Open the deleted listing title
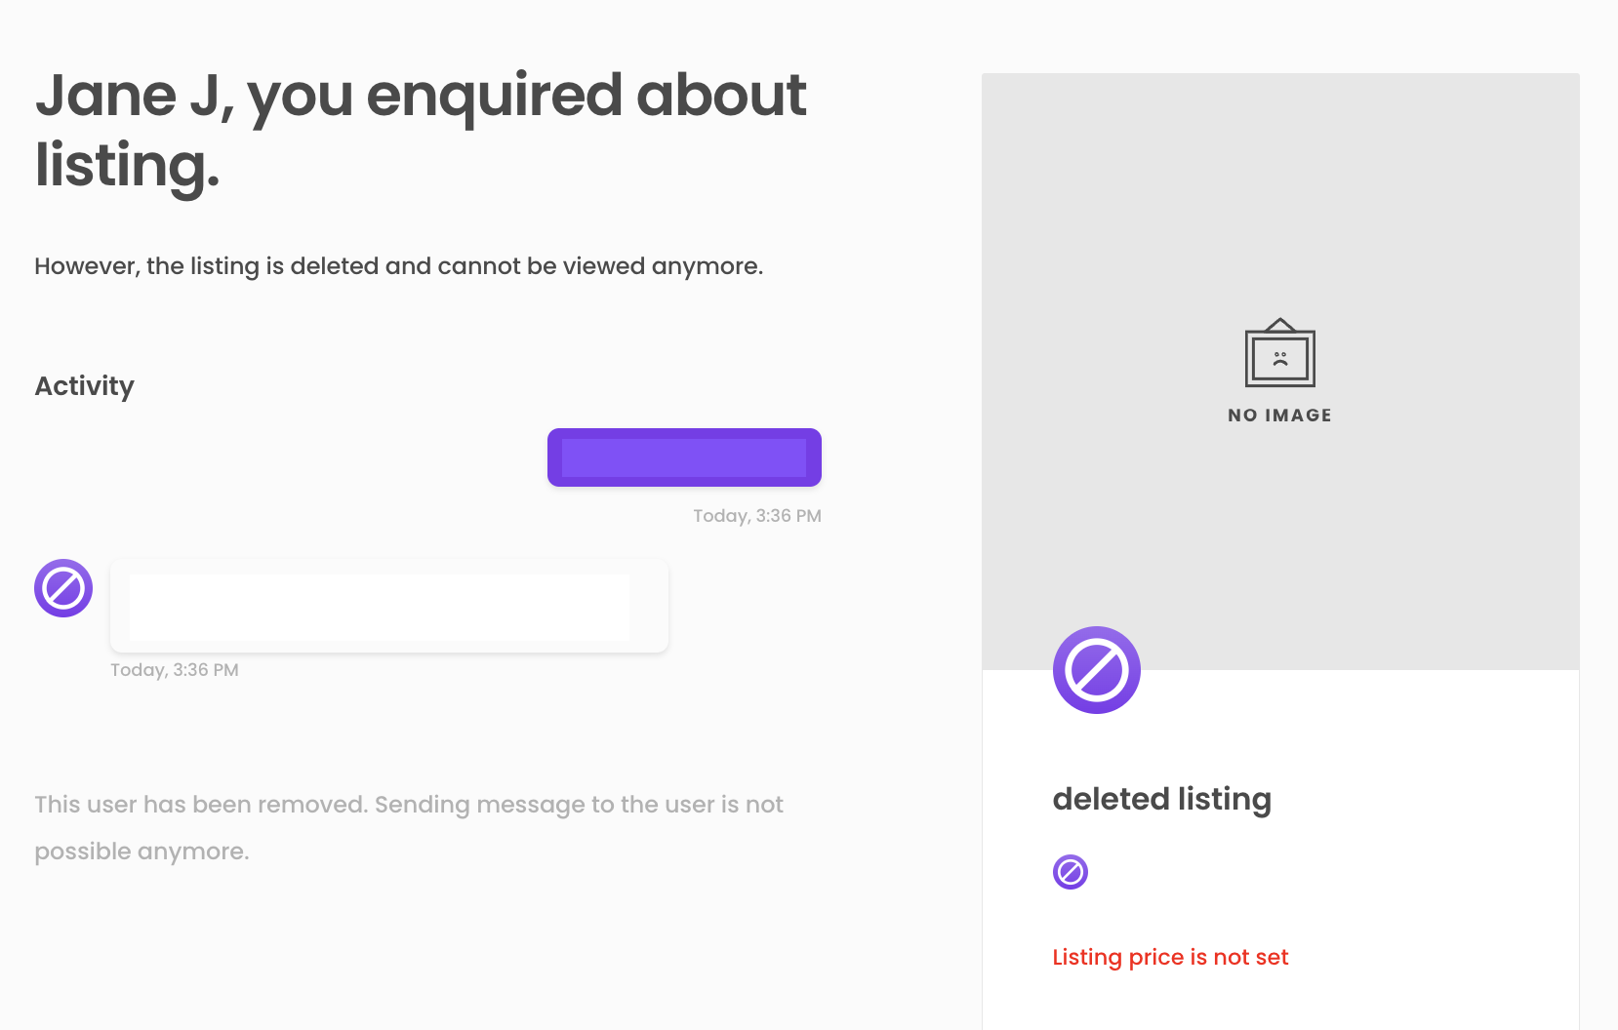 1161,799
